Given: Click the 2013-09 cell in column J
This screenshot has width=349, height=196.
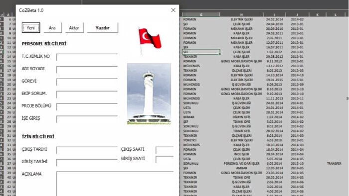Looking at the screenshot, I should coord(297,85).
